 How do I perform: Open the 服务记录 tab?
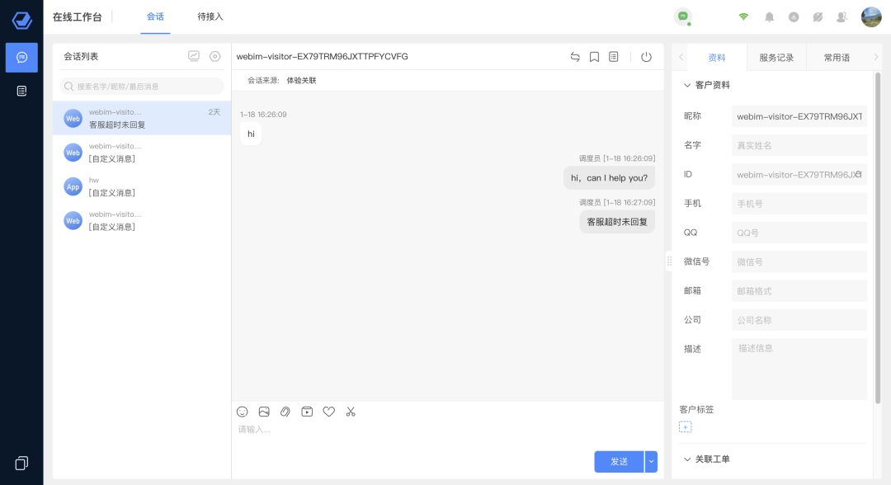(x=775, y=58)
